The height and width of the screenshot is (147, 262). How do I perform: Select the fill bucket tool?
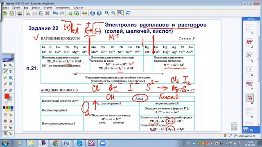pyautogui.click(x=11, y=90)
